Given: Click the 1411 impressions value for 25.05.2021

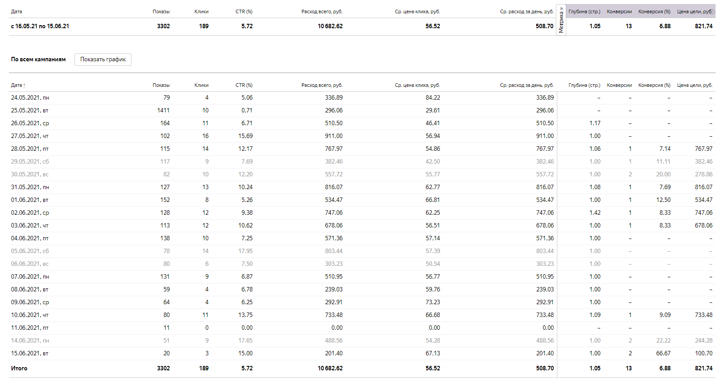Looking at the screenshot, I should pyautogui.click(x=163, y=110).
